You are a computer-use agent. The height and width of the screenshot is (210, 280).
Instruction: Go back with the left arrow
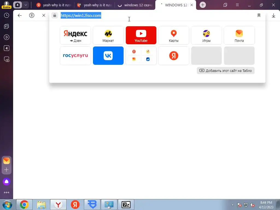tap(20, 15)
